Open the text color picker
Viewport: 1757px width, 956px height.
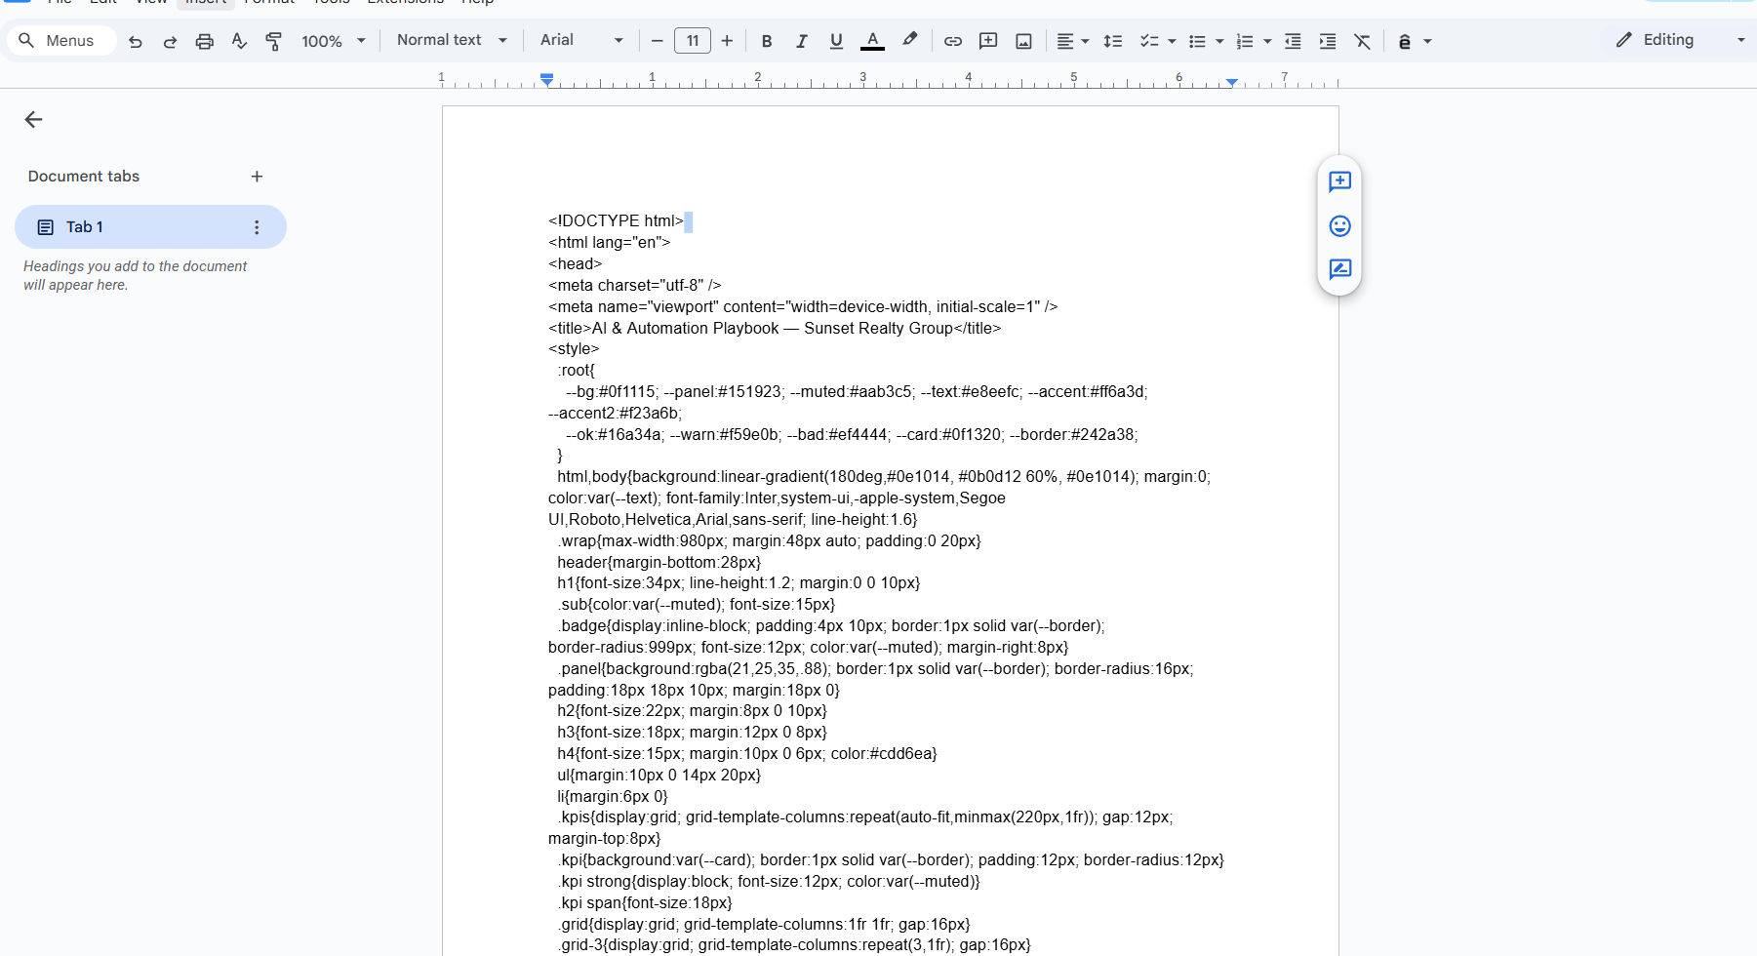pyautogui.click(x=873, y=41)
